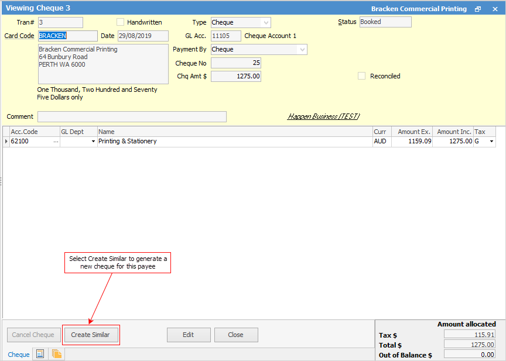
Task: Click the row indicator arrow beside 62100
Action: click(6, 142)
